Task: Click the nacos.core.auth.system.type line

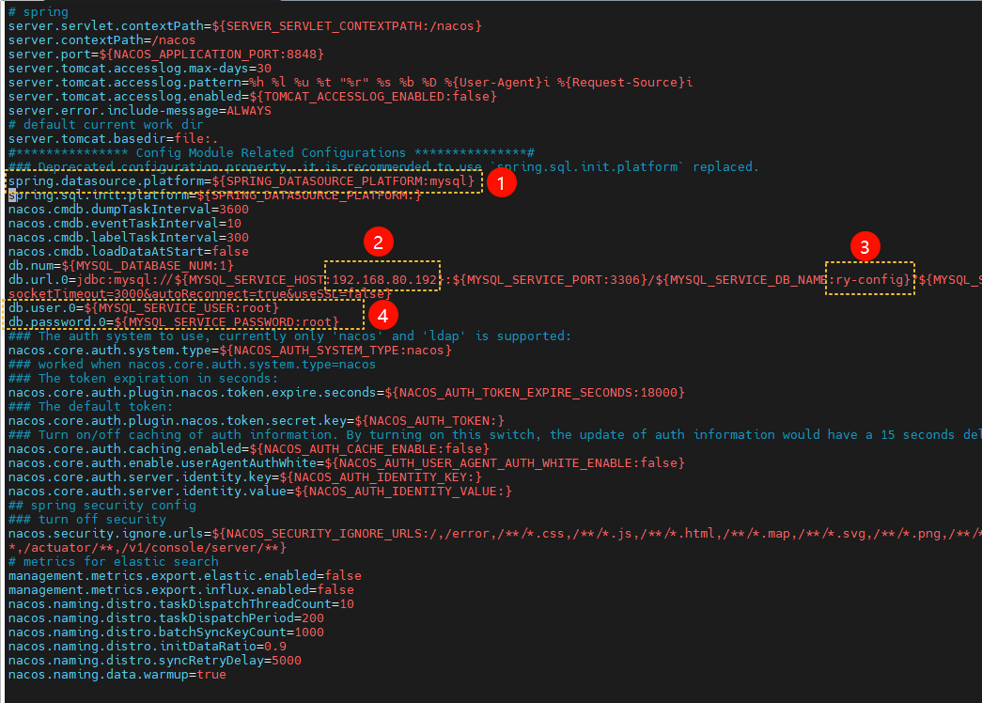Action: pyautogui.click(x=230, y=351)
